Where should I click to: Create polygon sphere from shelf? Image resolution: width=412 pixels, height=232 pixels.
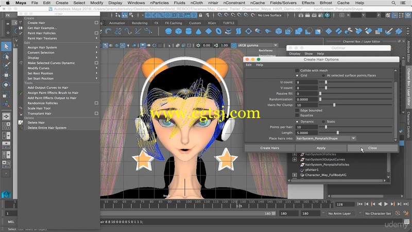(168, 31)
